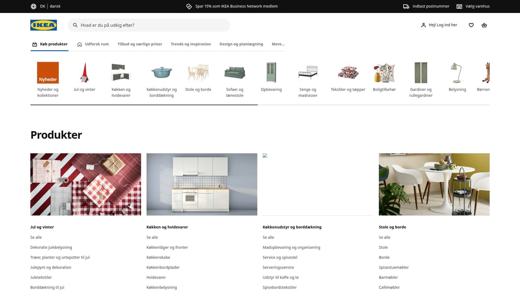Expand the Mere... navigation menu
Viewport: 520px width, 292px height.
pyautogui.click(x=278, y=44)
